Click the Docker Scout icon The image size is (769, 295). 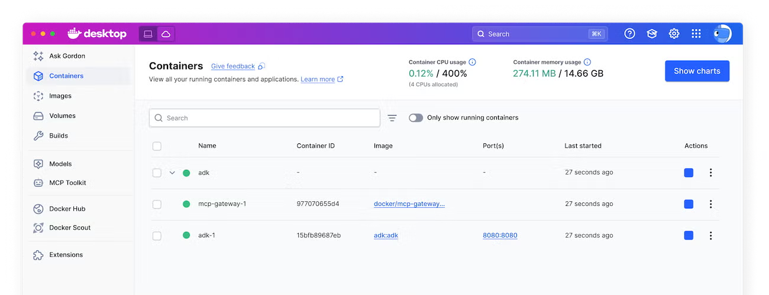38,228
